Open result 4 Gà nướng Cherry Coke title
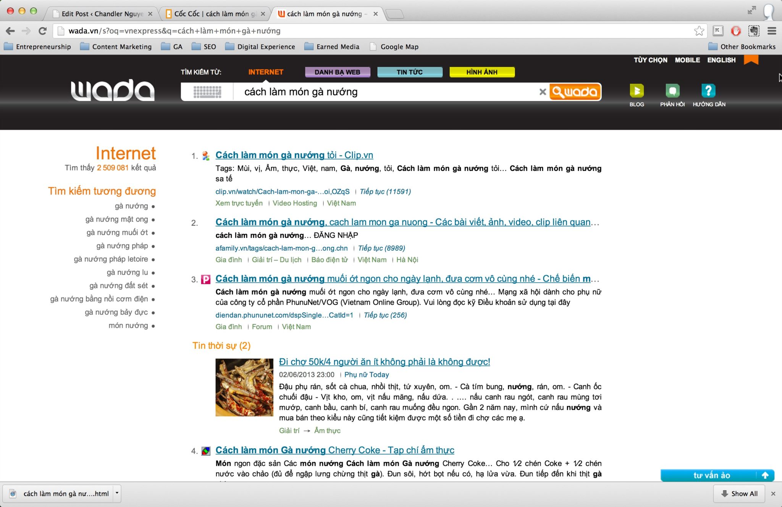The image size is (782, 507). 335,450
